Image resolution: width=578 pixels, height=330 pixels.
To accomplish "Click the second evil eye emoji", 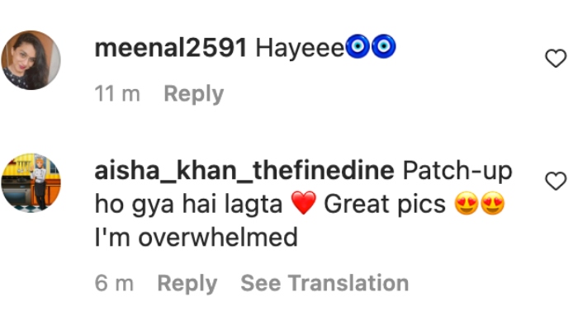I will [x=383, y=46].
